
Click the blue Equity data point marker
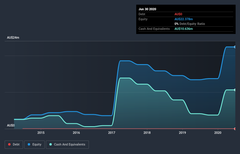point(235,47)
